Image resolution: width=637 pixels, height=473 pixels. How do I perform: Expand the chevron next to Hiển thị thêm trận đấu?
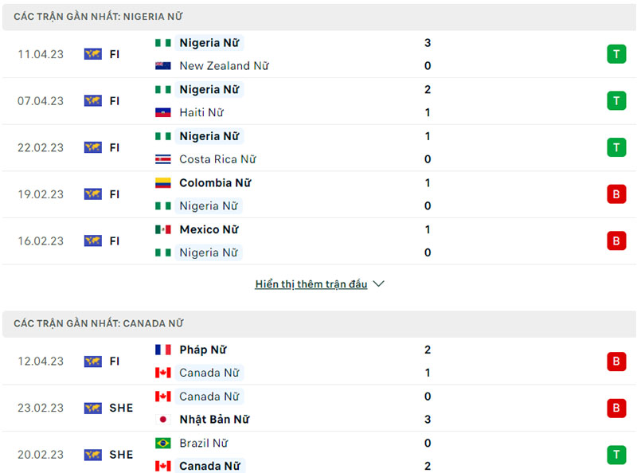tap(379, 284)
